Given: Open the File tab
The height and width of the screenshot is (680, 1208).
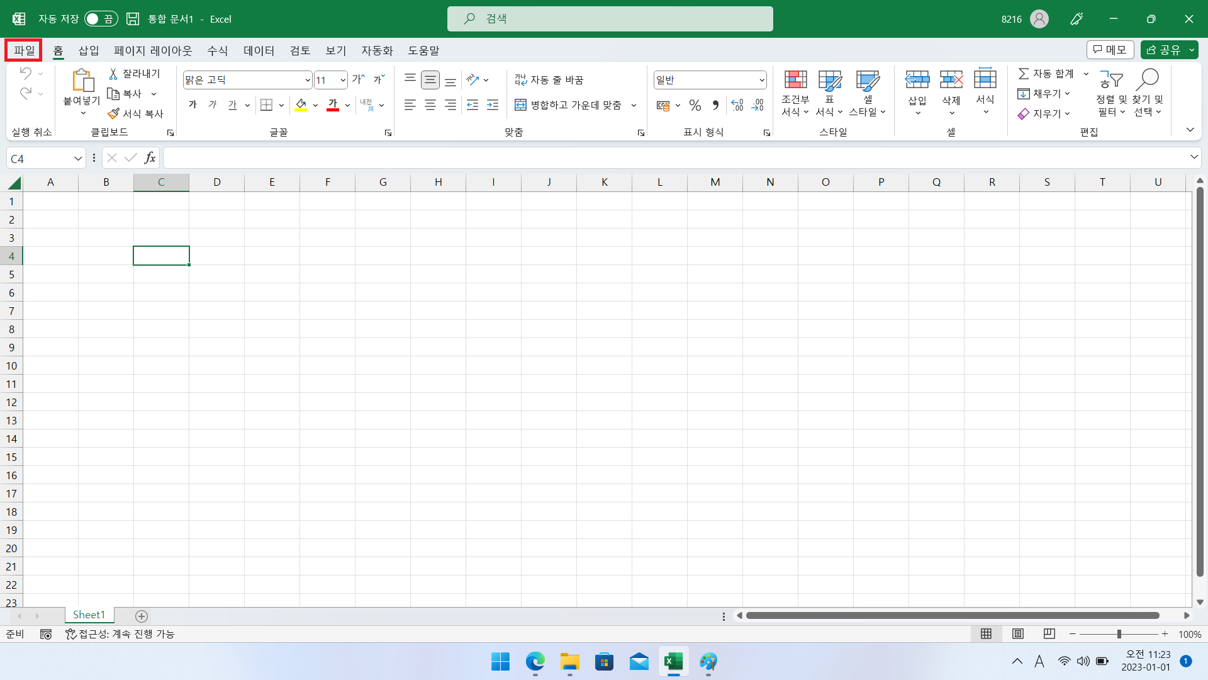Looking at the screenshot, I should (24, 50).
